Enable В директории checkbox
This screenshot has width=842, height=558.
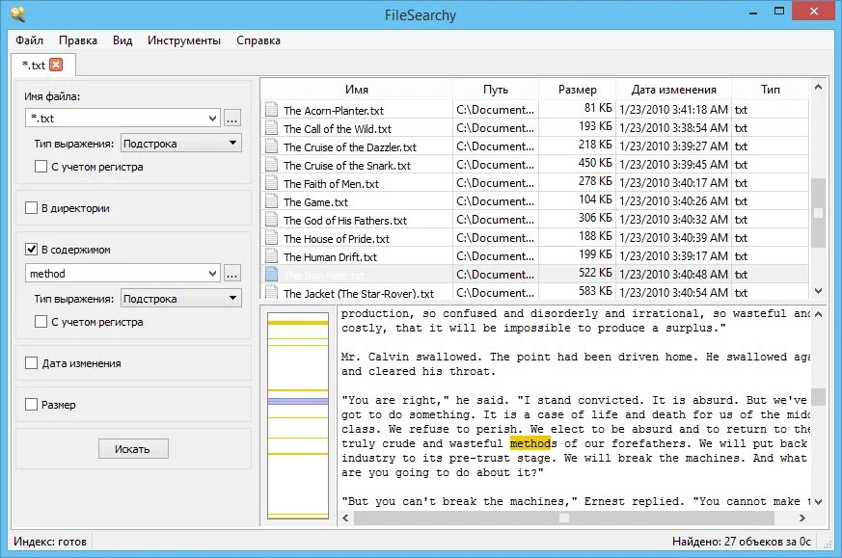[31, 207]
